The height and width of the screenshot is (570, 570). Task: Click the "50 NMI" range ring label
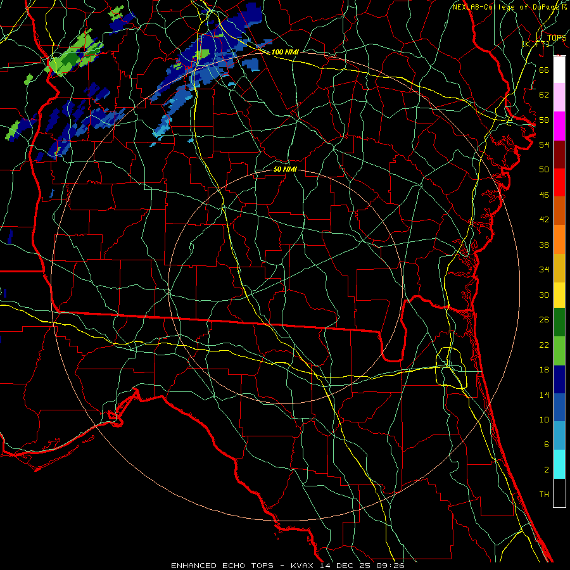(285, 169)
